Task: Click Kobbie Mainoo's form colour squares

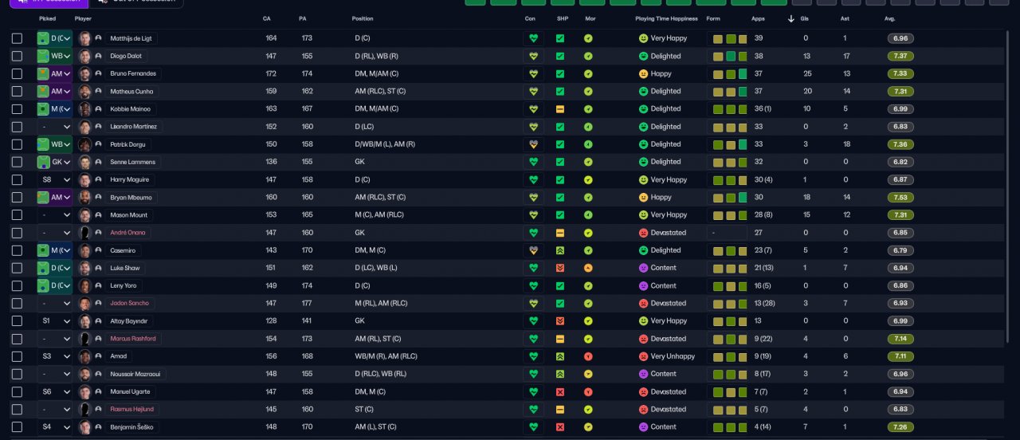Action: coord(729,109)
